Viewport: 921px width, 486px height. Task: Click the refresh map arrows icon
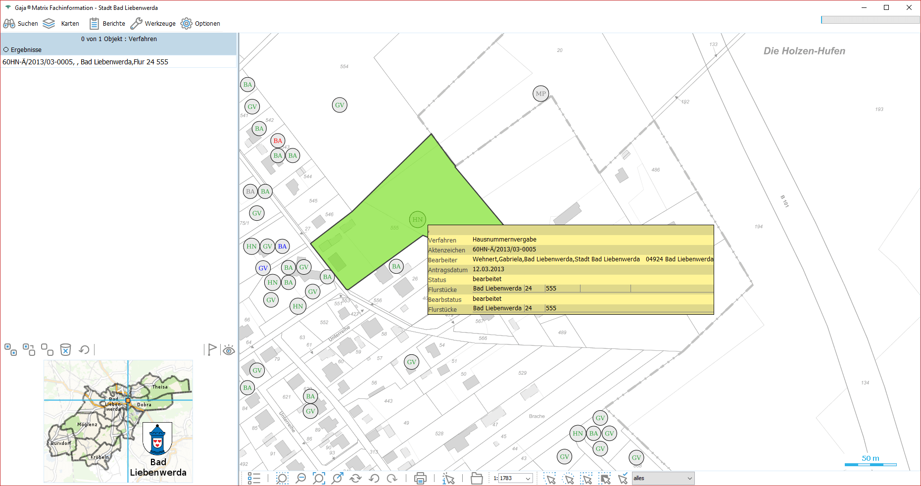tap(355, 478)
